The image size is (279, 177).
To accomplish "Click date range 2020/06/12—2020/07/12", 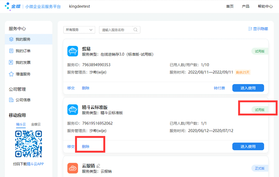I will 211,131.
